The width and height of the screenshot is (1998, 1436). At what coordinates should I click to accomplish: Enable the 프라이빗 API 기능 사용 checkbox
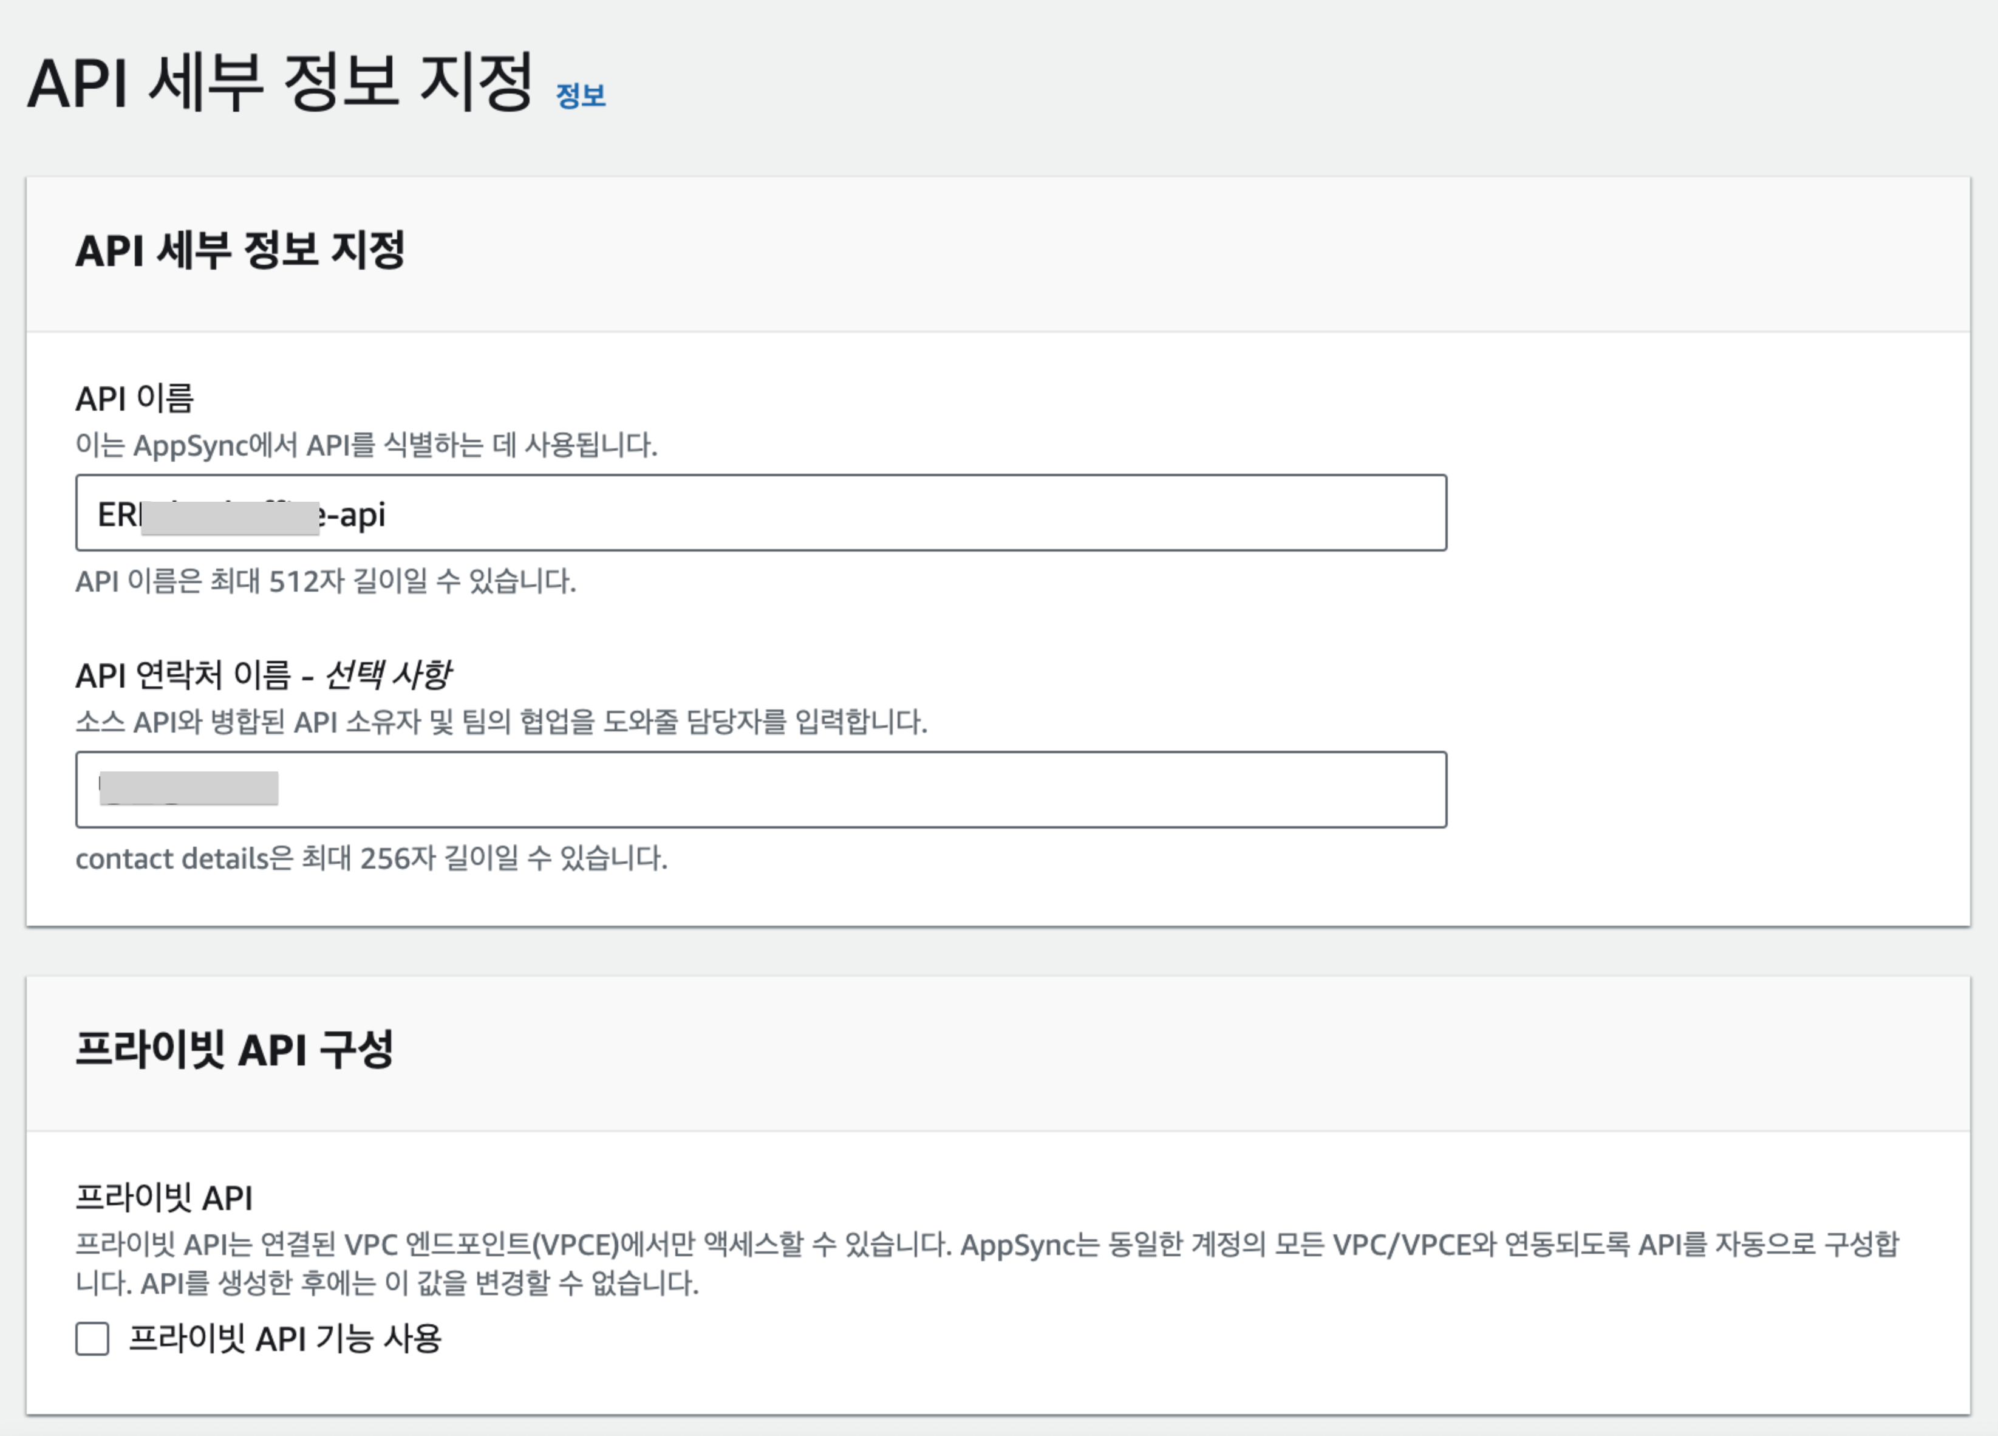[x=92, y=1338]
